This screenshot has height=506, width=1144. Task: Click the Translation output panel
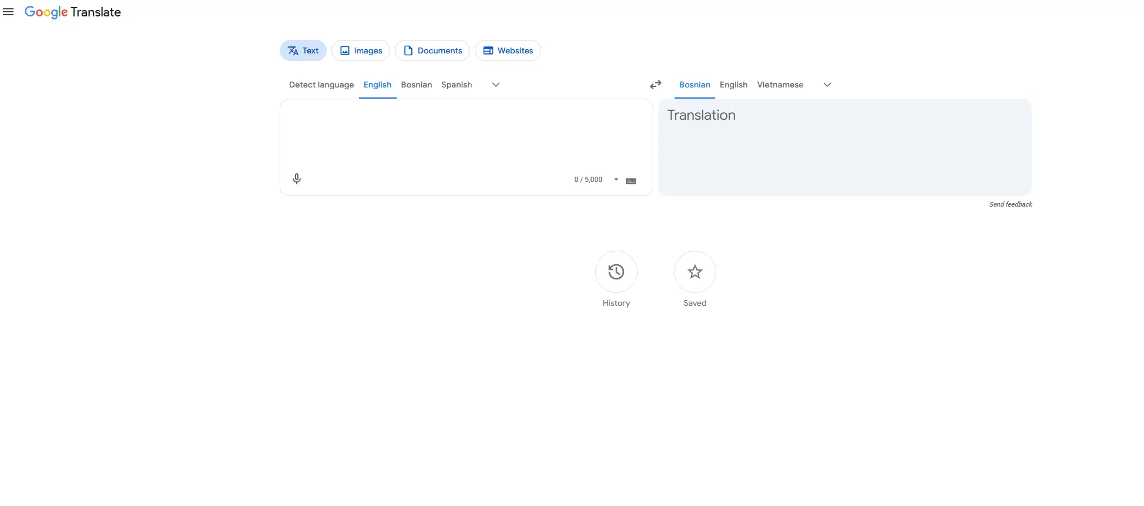845,147
